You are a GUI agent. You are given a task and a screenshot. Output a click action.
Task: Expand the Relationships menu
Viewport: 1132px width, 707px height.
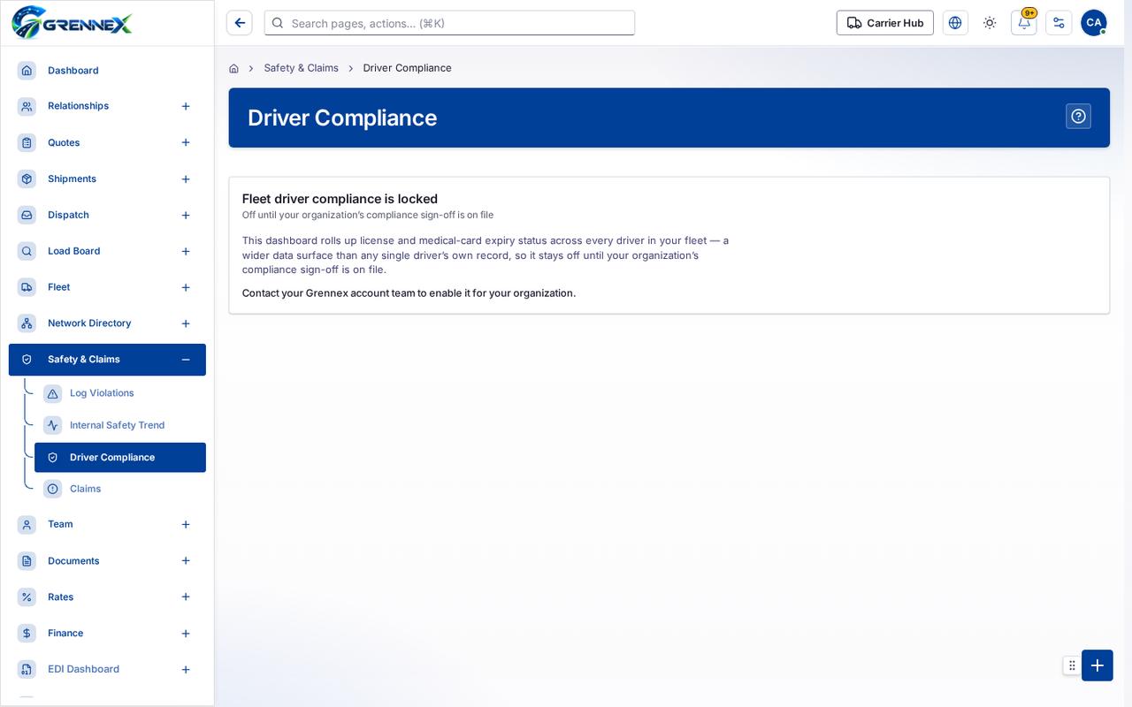click(186, 106)
